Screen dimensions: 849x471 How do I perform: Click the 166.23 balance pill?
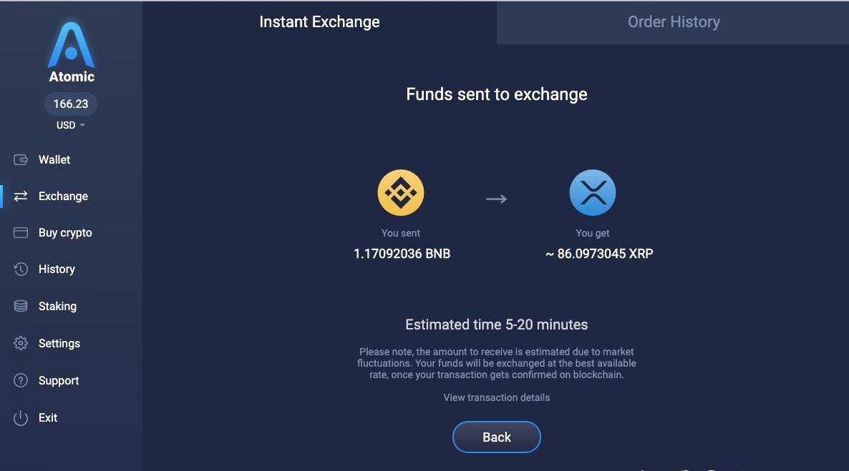(x=70, y=104)
